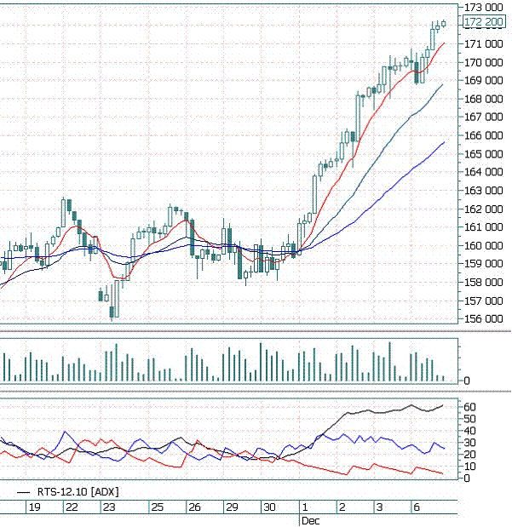512x527 pixels.
Task: Click the 166 000 price axis label
Action: pos(484,135)
